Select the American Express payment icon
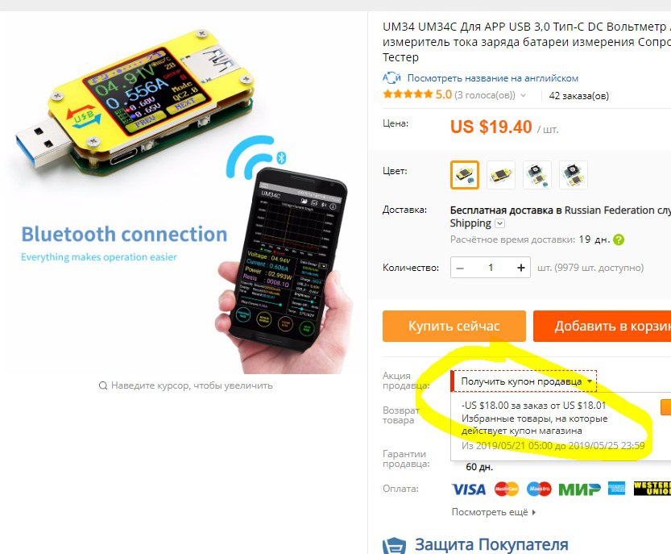 coord(616,489)
